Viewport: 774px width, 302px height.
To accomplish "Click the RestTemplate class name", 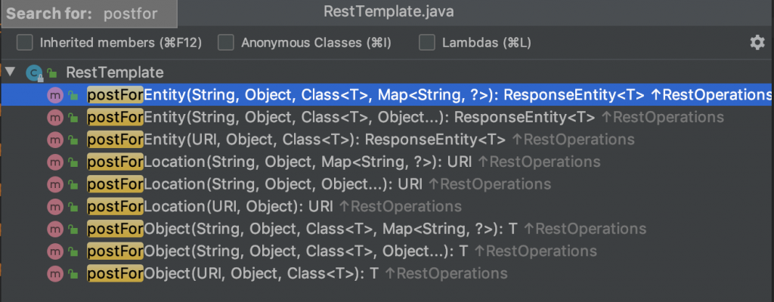I will pos(115,73).
